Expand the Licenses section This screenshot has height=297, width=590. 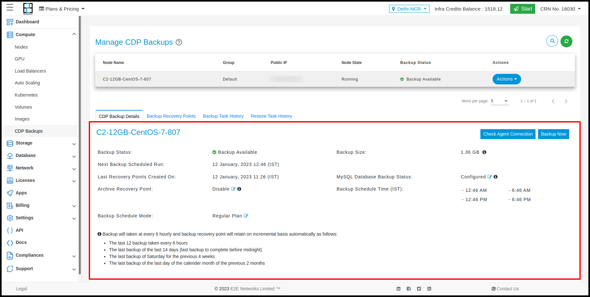pyautogui.click(x=74, y=181)
